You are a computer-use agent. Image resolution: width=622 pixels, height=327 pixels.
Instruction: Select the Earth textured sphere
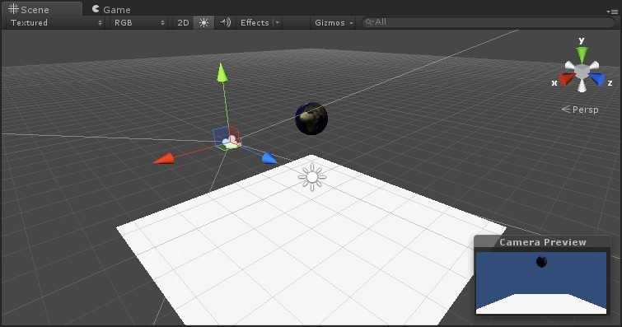pos(311,119)
